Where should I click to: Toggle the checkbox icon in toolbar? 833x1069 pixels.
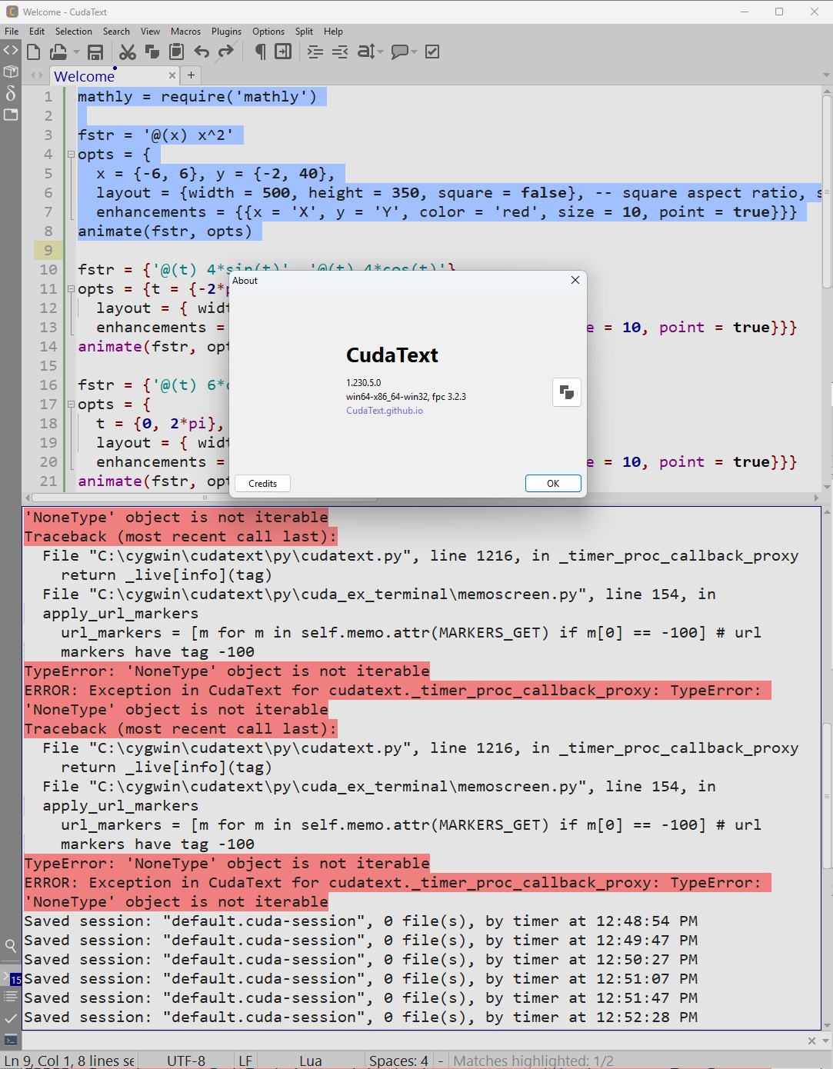[432, 52]
